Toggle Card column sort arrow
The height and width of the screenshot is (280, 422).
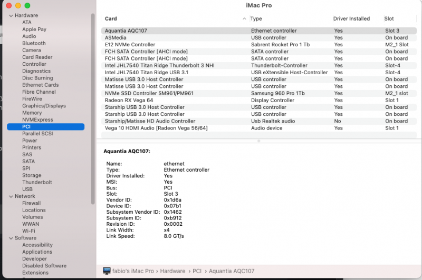244,18
